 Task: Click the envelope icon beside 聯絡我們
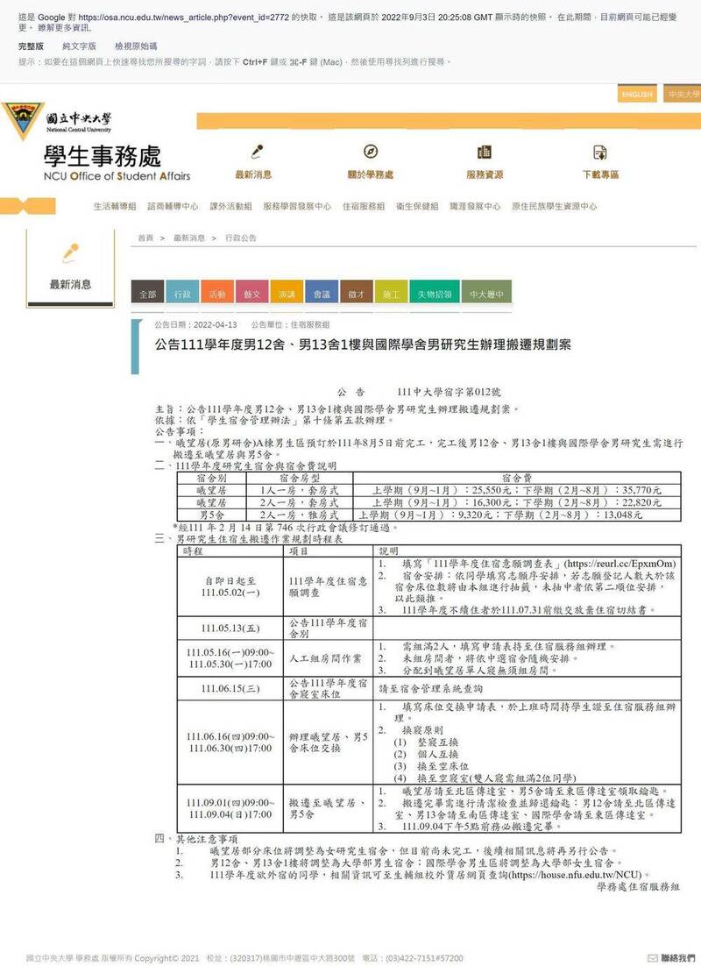click(653, 958)
